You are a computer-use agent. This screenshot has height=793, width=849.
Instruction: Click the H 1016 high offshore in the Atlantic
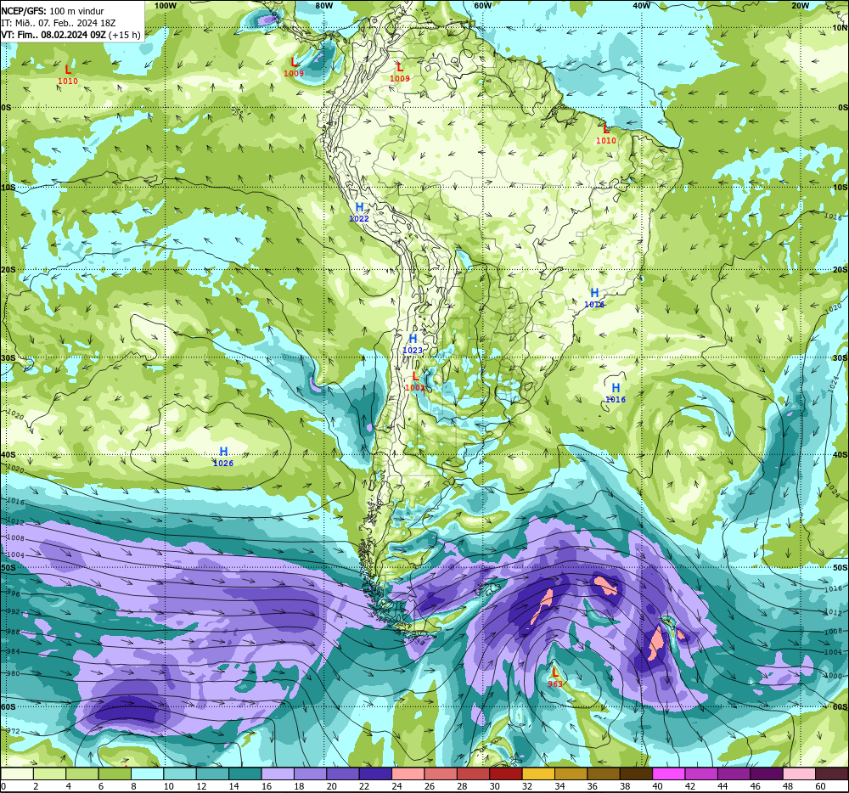point(616,393)
